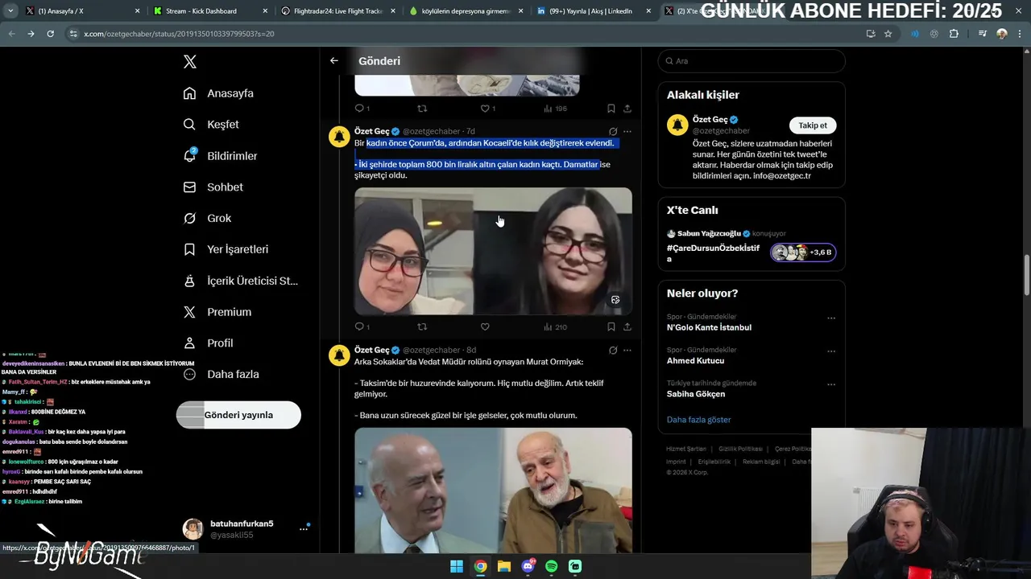The width and height of the screenshot is (1031, 579).
Task: Open Chrome extensions puzzle icon
Action: [x=954, y=34]
